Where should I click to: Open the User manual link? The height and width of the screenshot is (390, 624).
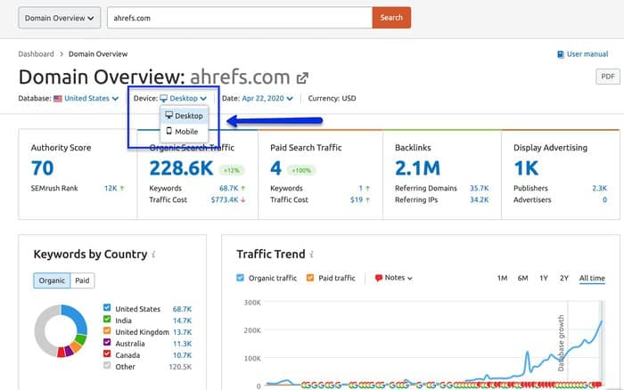coord(587,54)
